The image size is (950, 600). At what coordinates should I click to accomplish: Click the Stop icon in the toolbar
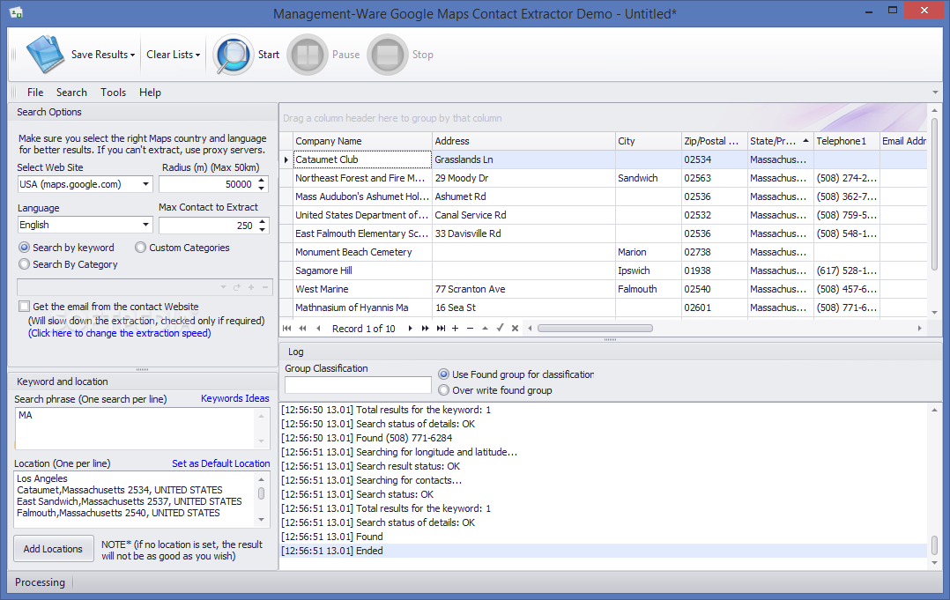pos(388,55)
